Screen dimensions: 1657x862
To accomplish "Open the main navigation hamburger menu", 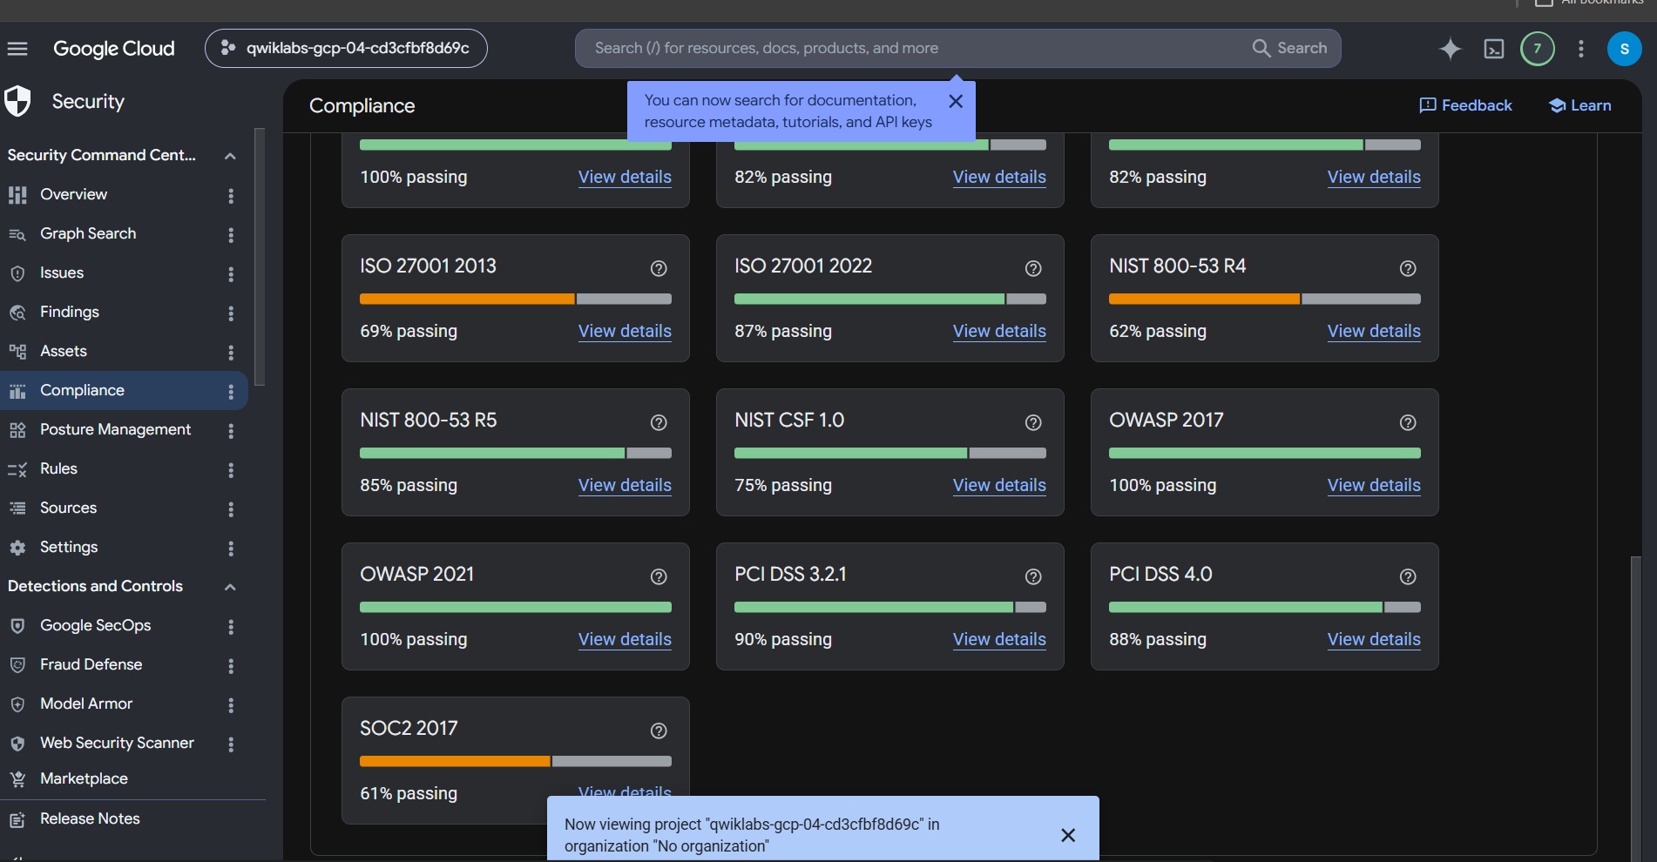I will pyautogui.click(x=17, y=49).
